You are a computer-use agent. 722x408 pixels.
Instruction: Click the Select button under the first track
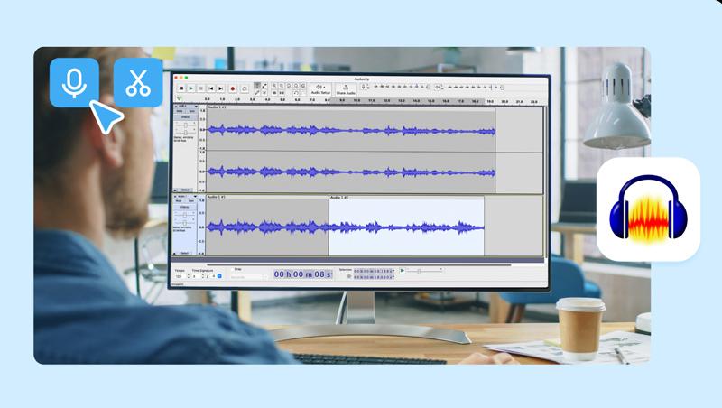tap(185, 190)
